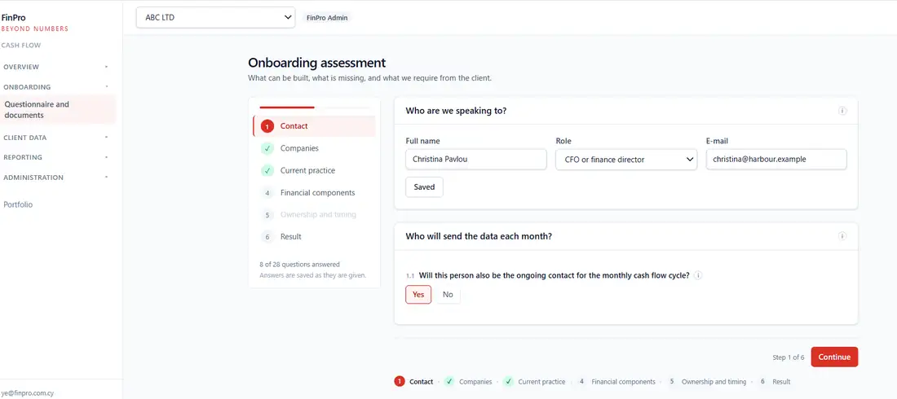Screen dimensions: 897x399
Task: Open the Portfolio sidebar link
Action: click(x=18, y=204)
